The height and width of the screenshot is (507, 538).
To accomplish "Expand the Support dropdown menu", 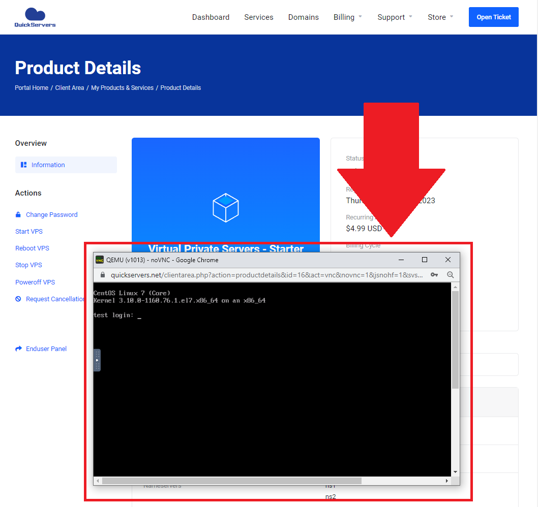I will click(395, 17).
